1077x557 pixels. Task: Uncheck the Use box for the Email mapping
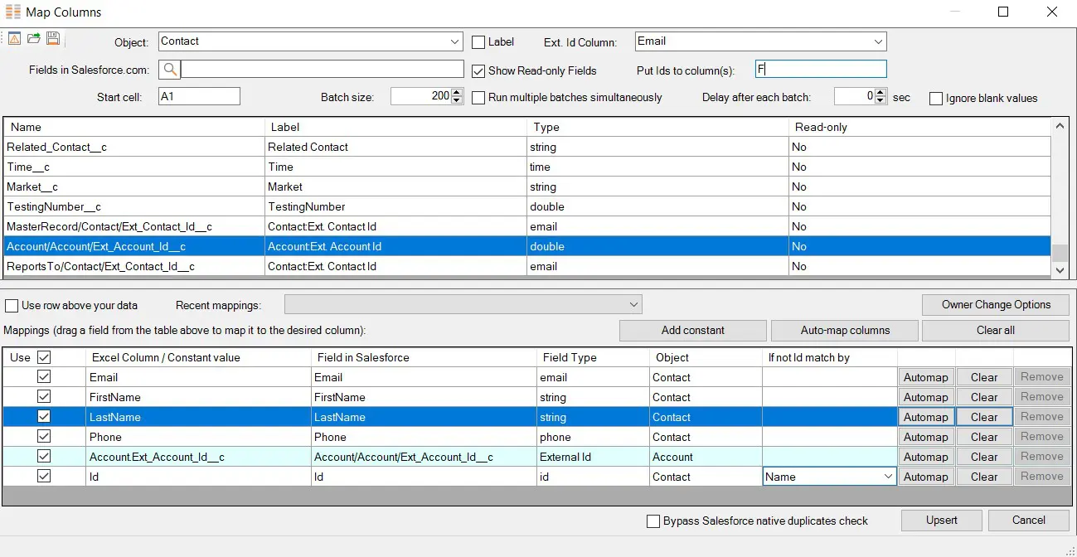pyautogui.click(x=44, y=377)
